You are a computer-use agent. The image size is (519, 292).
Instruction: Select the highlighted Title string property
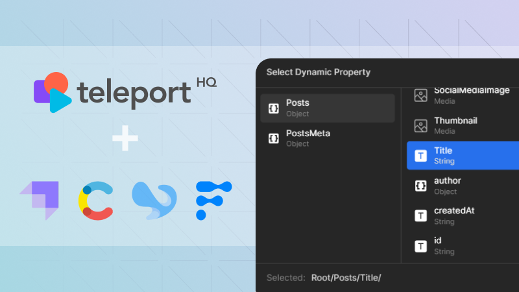[463, 156]
